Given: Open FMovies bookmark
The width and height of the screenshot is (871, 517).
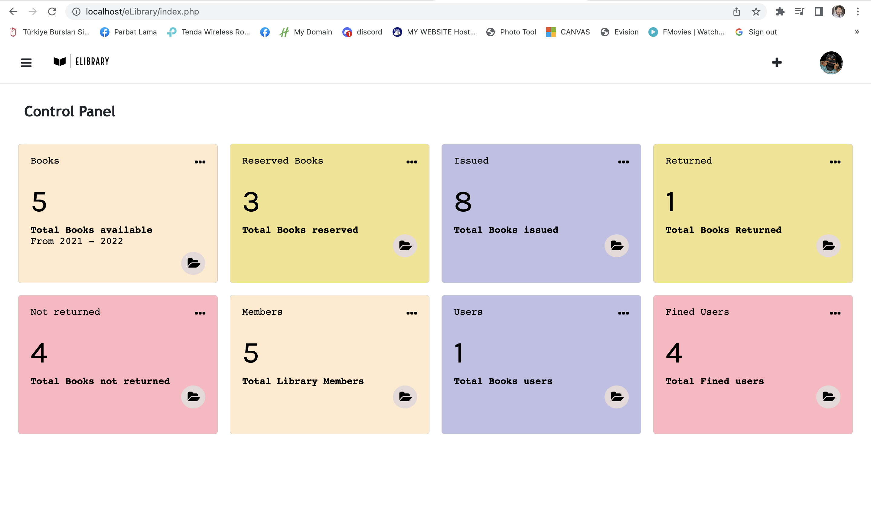Looking at the screenshot, I should pyautogui.click(x=686, y=32).
